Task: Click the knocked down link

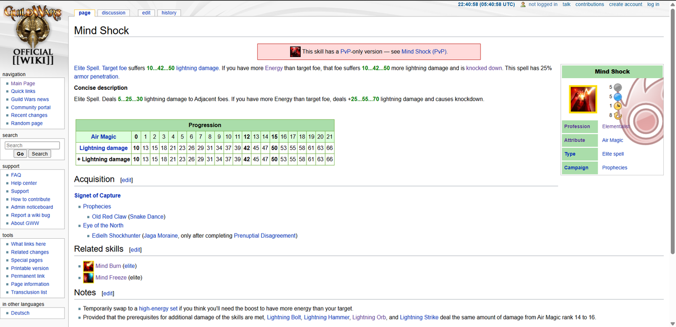Action: (x=484, y=68)
